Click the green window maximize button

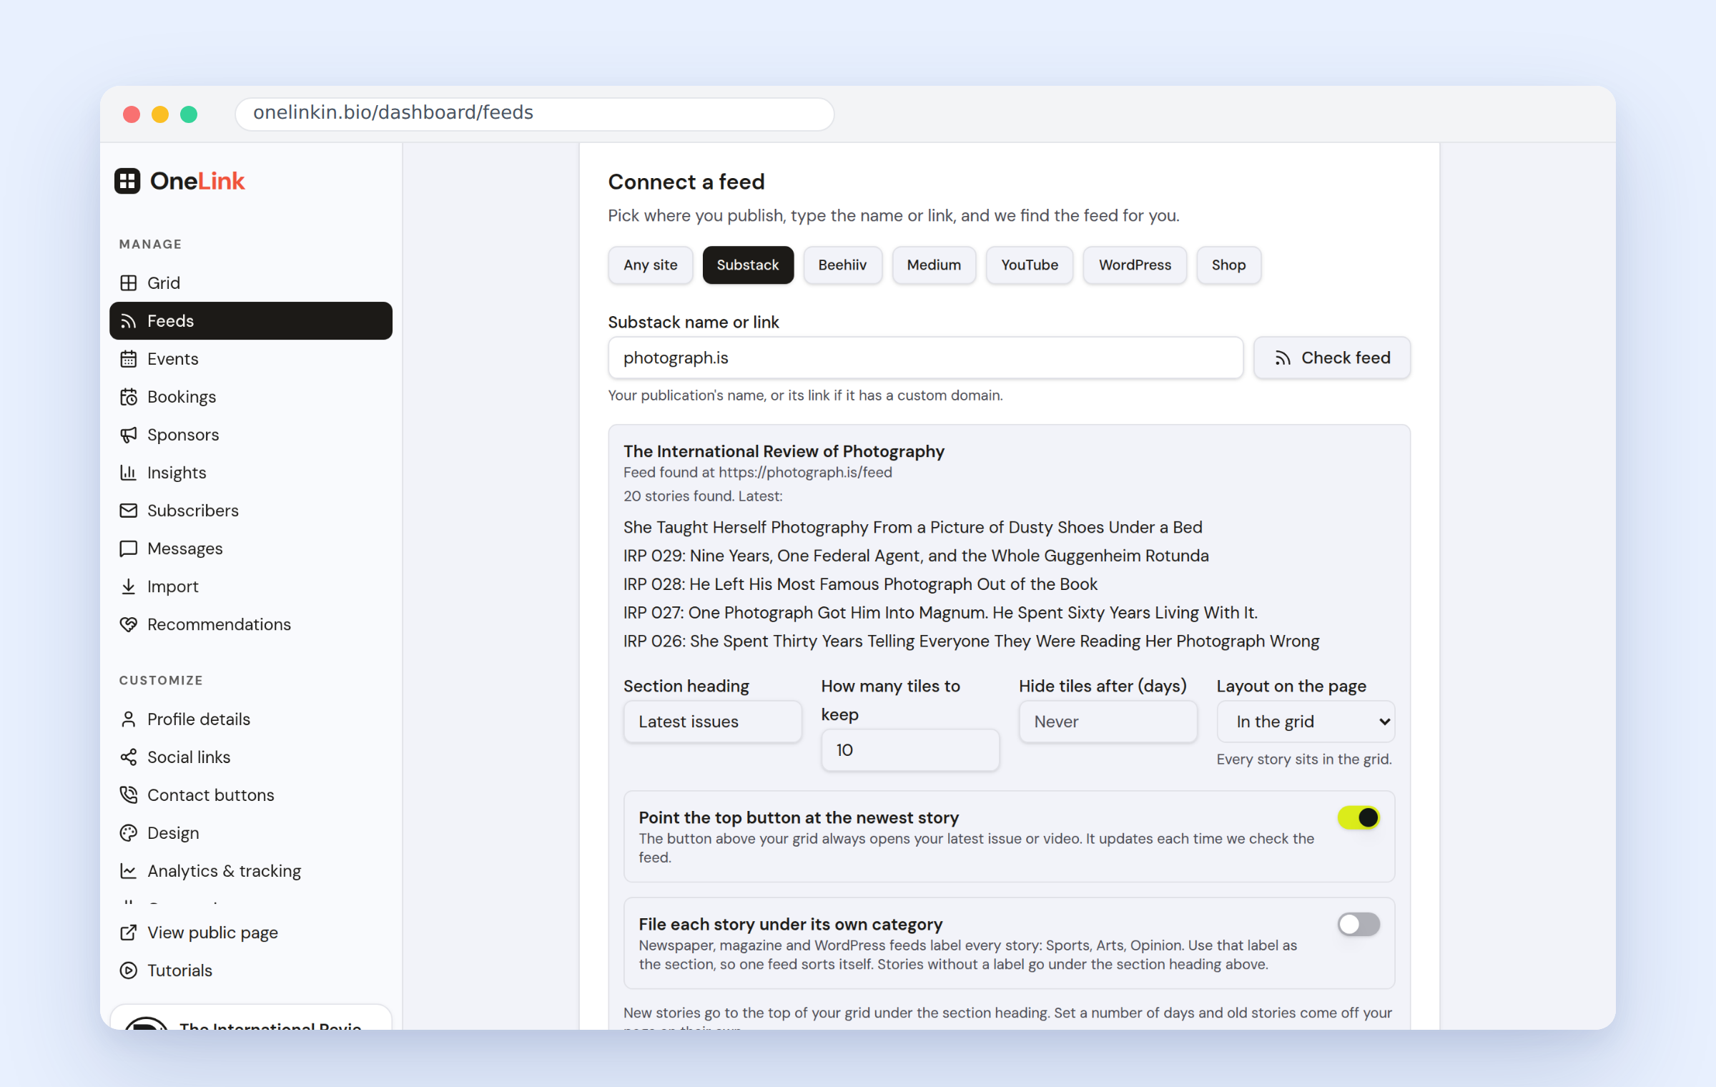click(189, 114)
